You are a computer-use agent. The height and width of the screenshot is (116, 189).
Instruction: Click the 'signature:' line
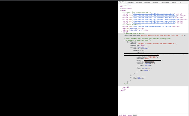(141, 52)
